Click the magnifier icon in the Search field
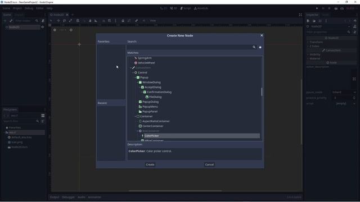 (x=254, y=47)
